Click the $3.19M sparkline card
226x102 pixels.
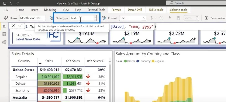pyautogui.click(x=132, y=38)
